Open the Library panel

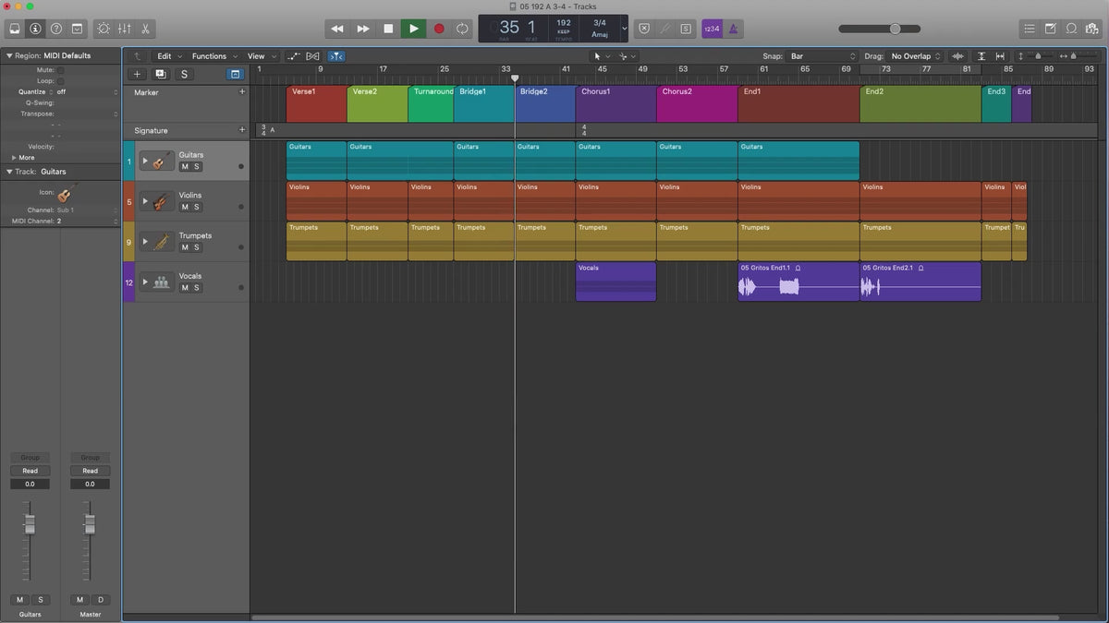point(15,29)
